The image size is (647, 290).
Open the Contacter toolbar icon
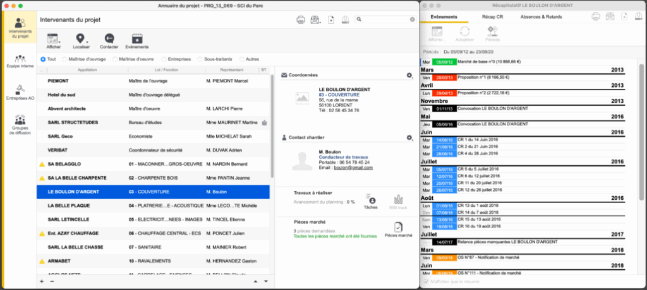(x=109, y=38)
